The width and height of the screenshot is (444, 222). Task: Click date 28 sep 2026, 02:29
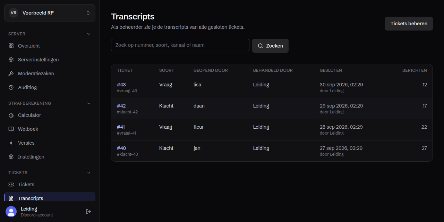(x=341, y=127)
